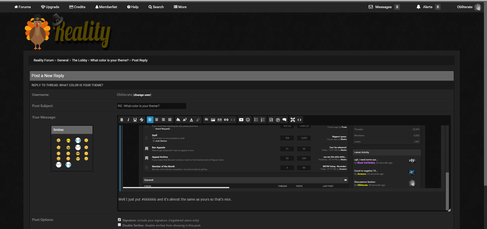The width and height of the screenshot is (487, 229).
Task: Open the Search page
Action: click(x=156, y=7)
